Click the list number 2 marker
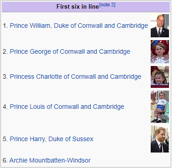The image size is (174, 168). coord(5,51)
